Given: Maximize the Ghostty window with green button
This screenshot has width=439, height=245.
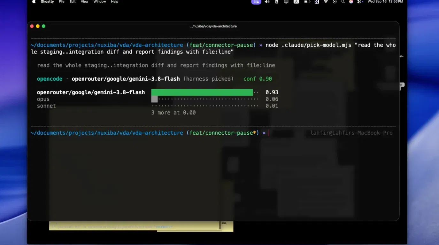Looking at the screenshot, I should click(x=43, y=26).
